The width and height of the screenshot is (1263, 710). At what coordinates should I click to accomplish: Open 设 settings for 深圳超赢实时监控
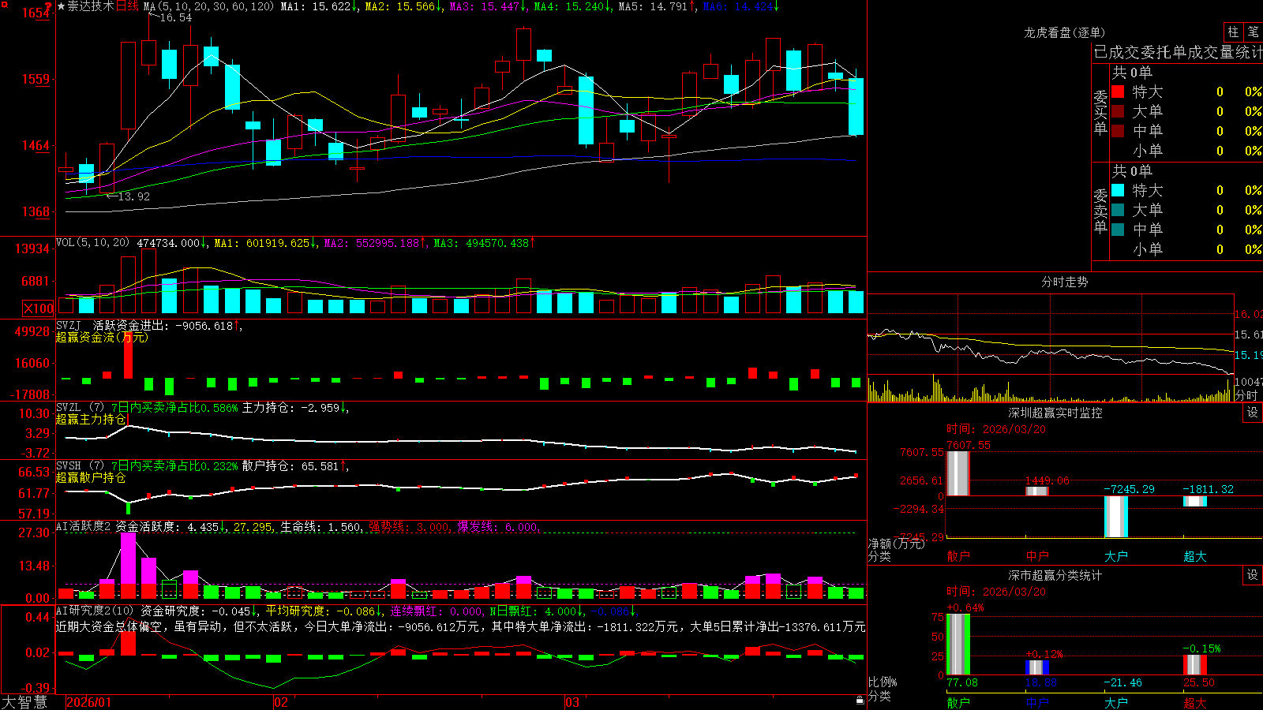(x=1252, y=413)
